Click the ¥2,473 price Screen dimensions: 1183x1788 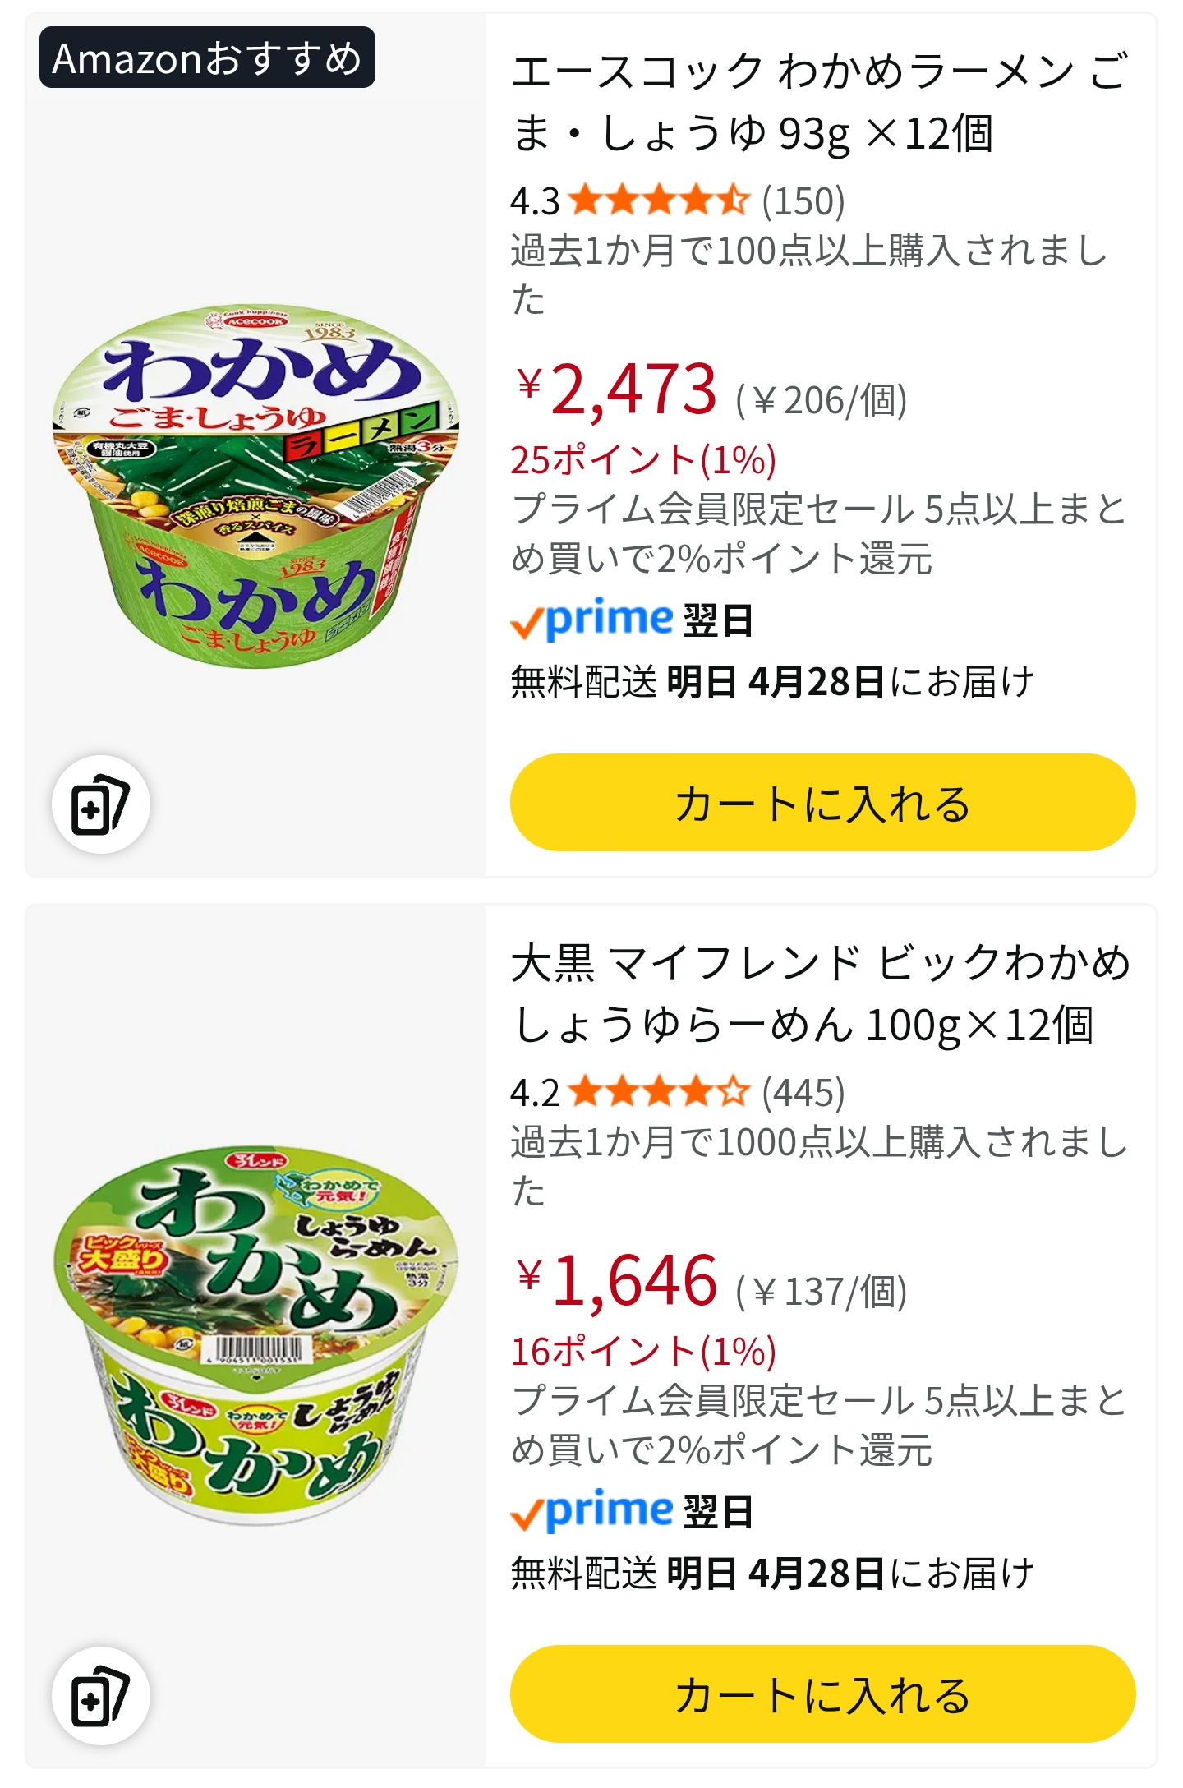618,389
